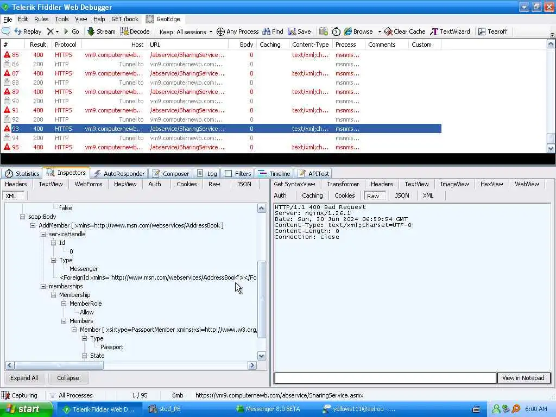Screen dimensions: 556x417
Task: Open the Timeline tab
Action: (x=274, y=173)
